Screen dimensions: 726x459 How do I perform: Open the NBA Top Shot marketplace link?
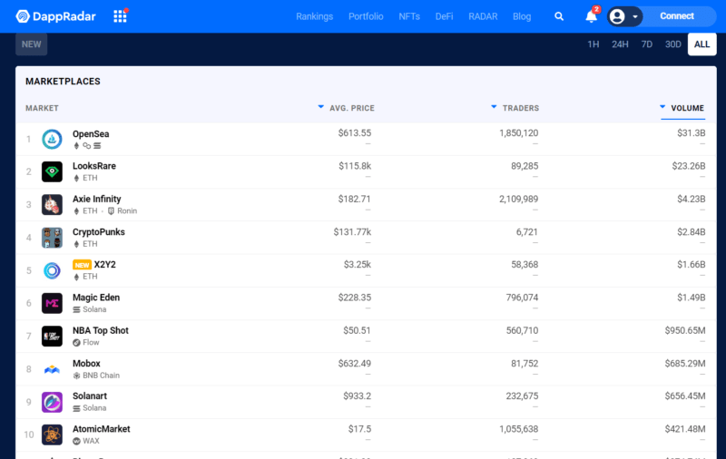101,330
